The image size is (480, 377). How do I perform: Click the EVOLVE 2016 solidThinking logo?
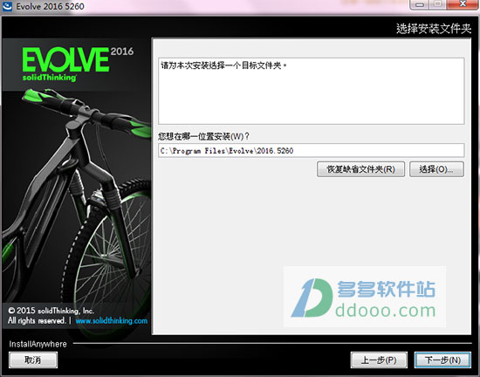[78, 64]
